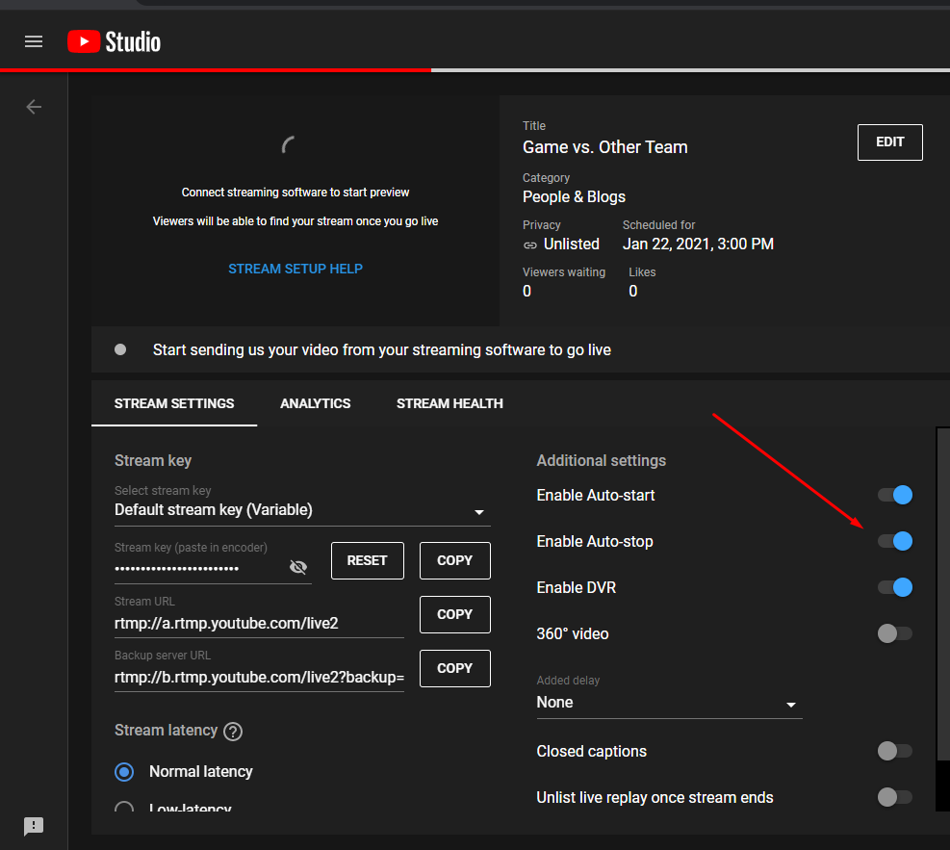Screen dimensions: 950x850
Task: Disable the Enable Auto-start toggle
Action: pos(894,496)
